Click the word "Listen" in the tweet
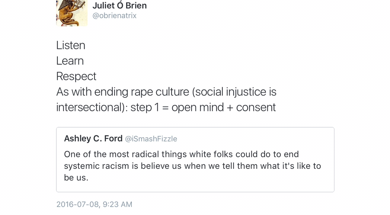 tap(70, 45)
